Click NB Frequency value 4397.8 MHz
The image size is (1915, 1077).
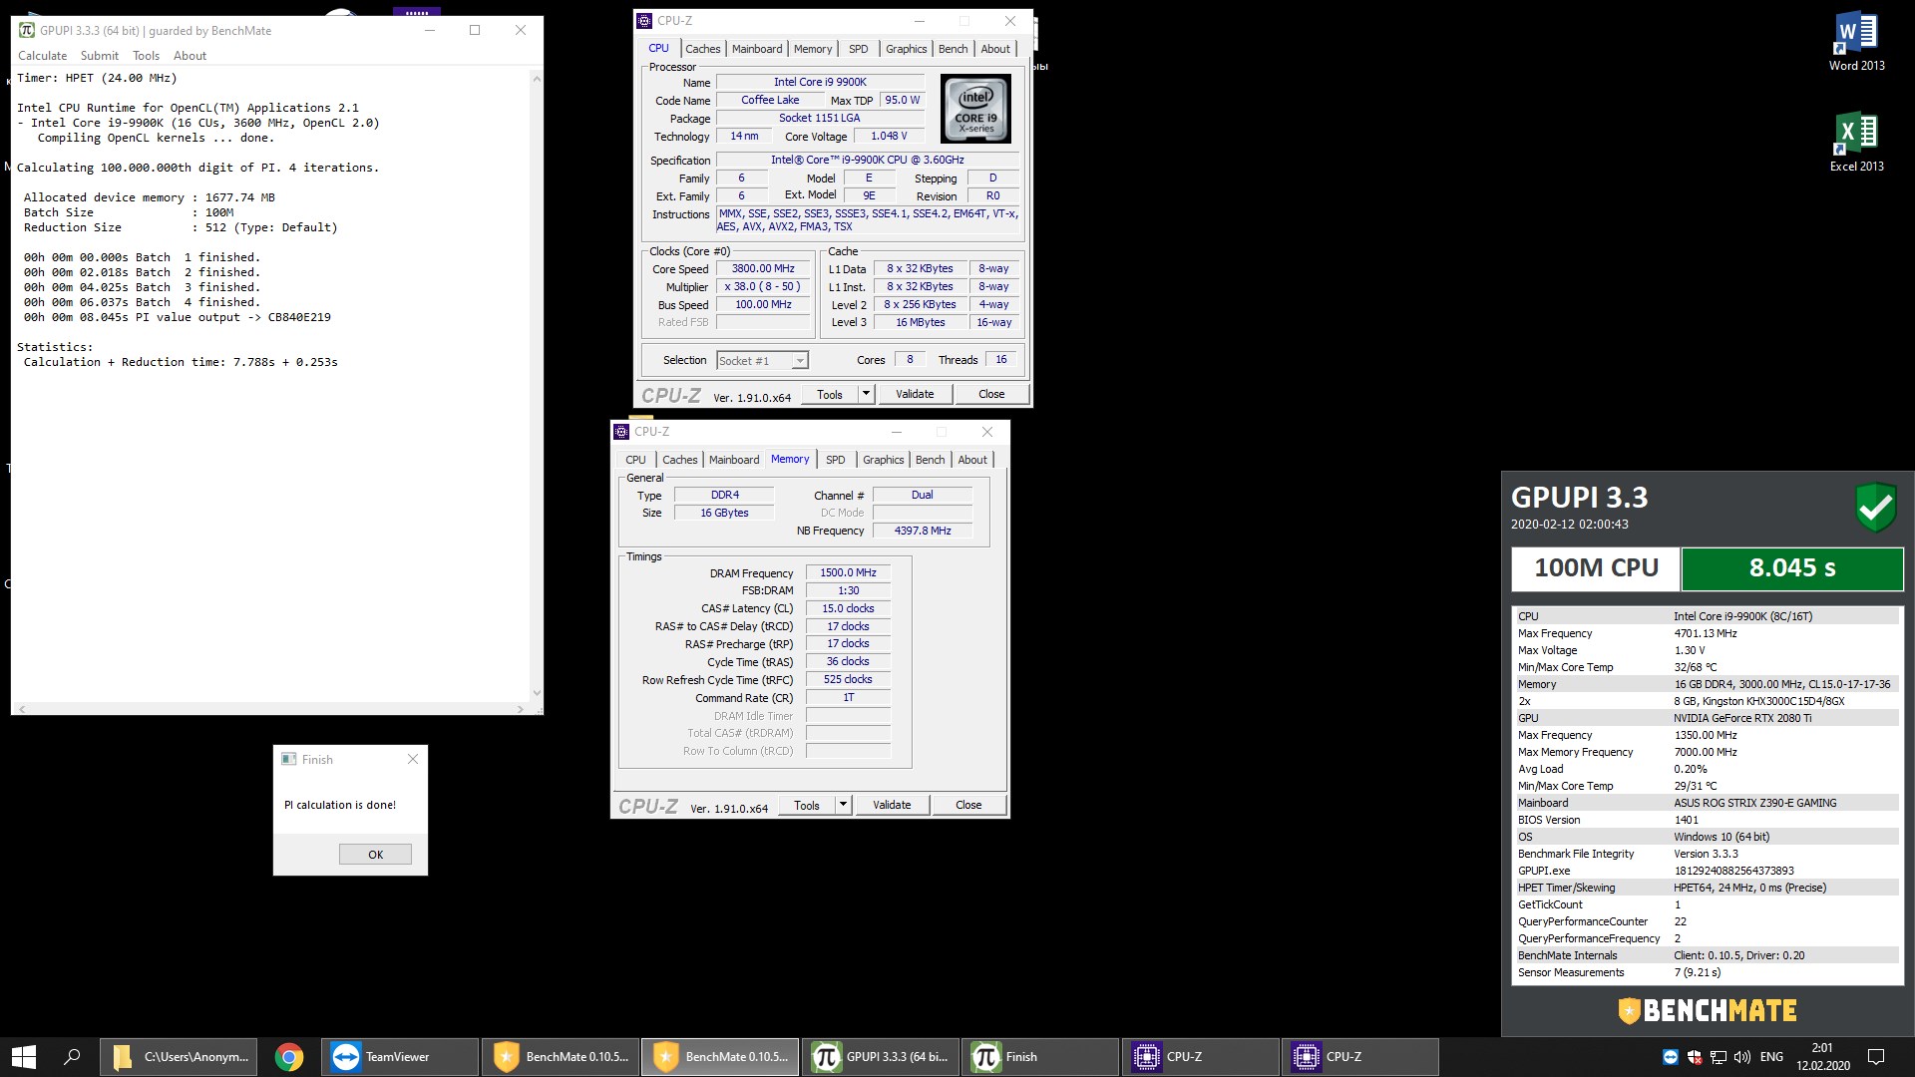tap(923, 531)
